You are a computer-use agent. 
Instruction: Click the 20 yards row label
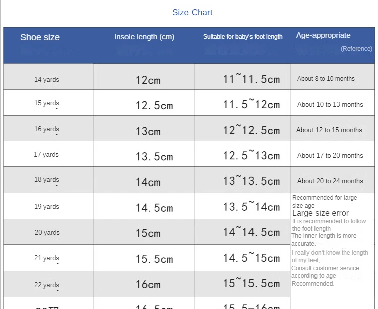pos(47,232)
